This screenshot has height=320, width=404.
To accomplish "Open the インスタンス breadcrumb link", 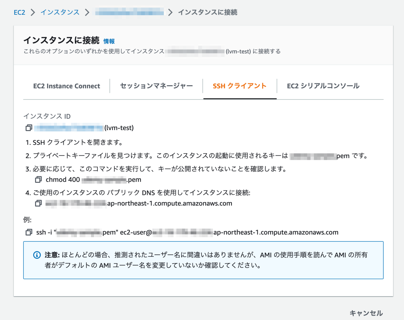I will [x=59, y=12].
